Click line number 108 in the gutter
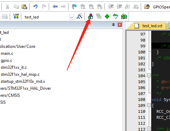Viewport: 170px width, 131px height. (141, 100)
